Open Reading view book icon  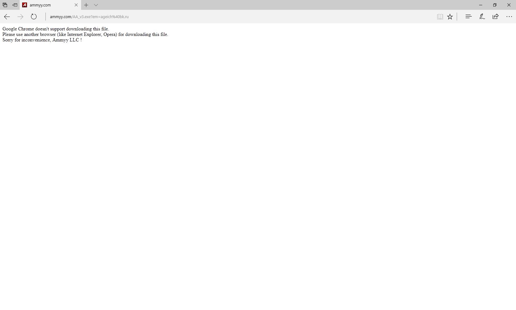point(440,17)
